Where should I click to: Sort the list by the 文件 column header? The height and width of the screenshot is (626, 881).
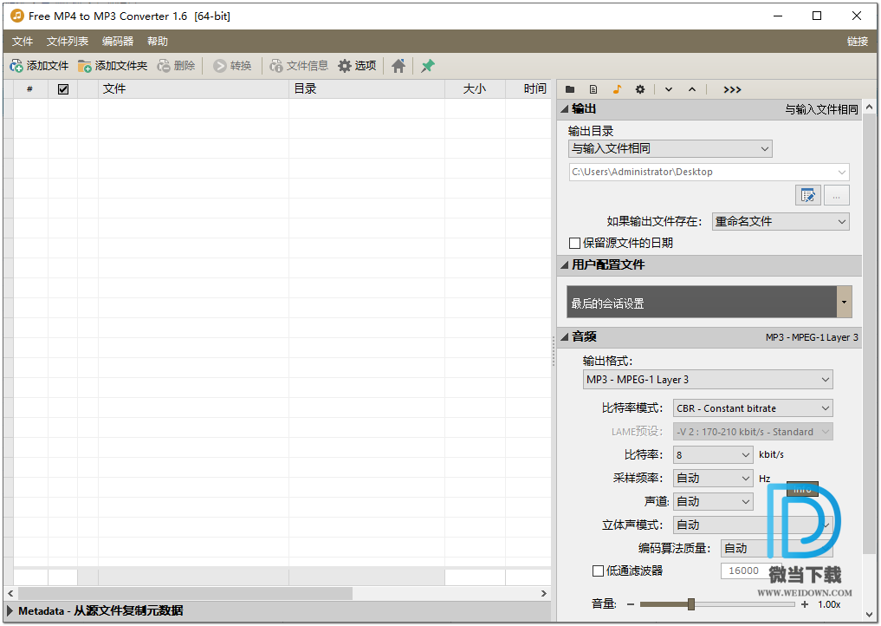[193, 88]
